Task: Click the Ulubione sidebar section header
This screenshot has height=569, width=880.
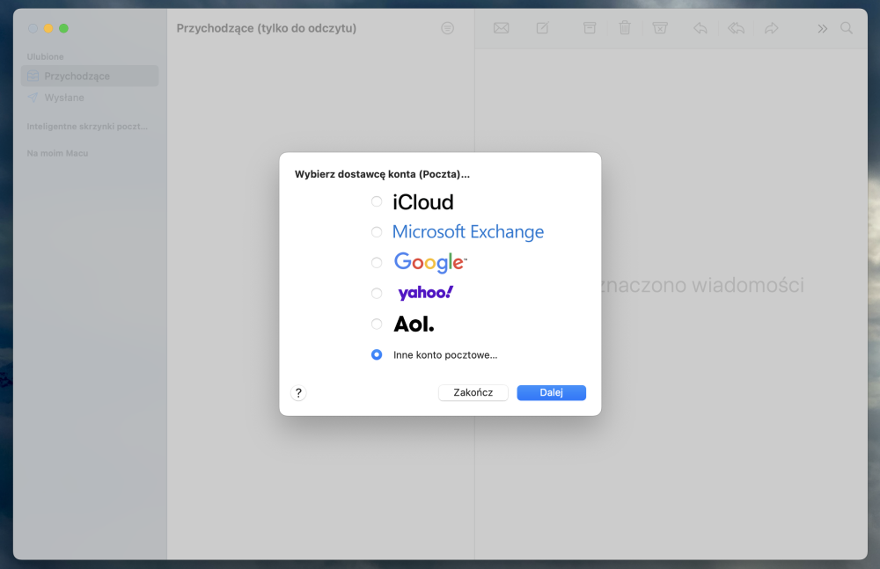Action: pos(46,56)
